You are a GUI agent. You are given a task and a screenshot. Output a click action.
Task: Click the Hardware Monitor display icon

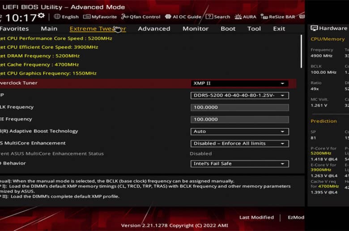point(314,28)
